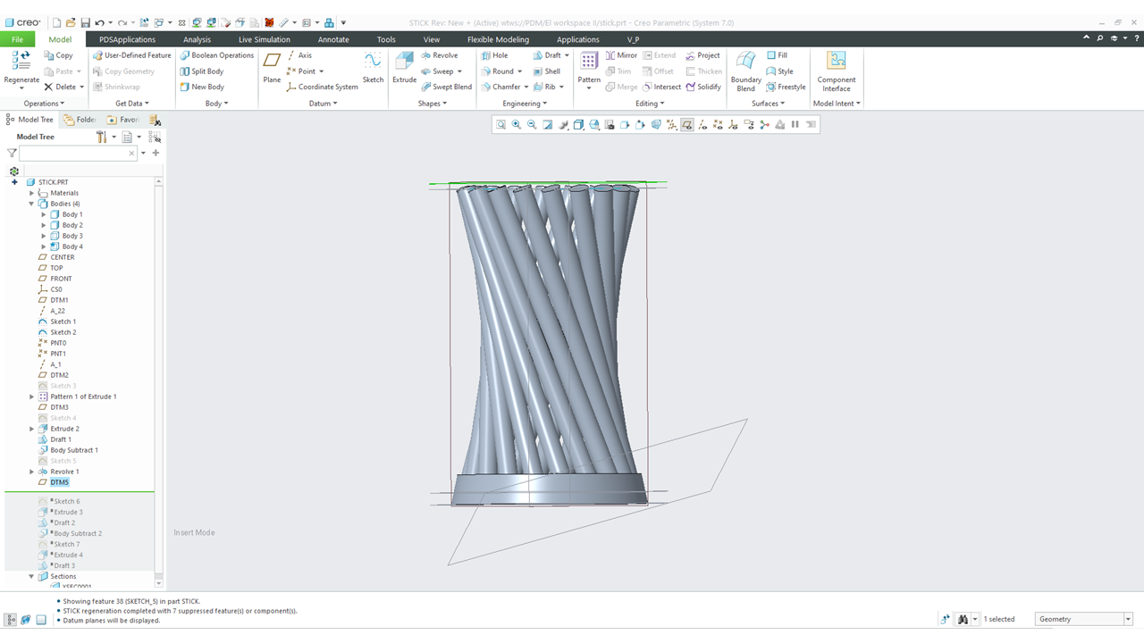Toggle axis display in graphics toolbar

click(702, 125)
